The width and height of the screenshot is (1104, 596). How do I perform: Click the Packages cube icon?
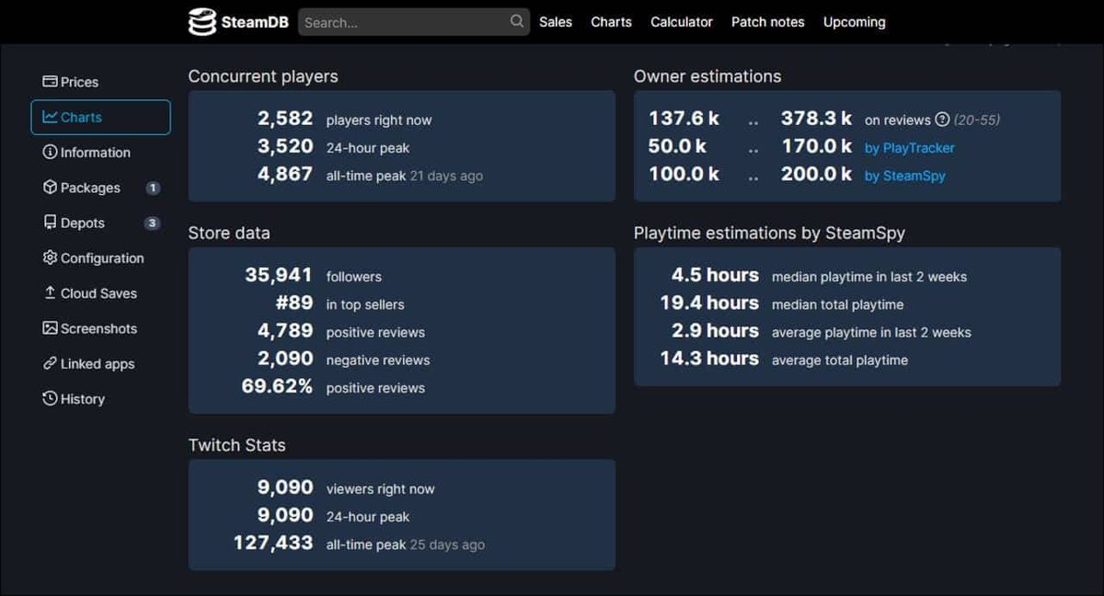coord(50,187)
